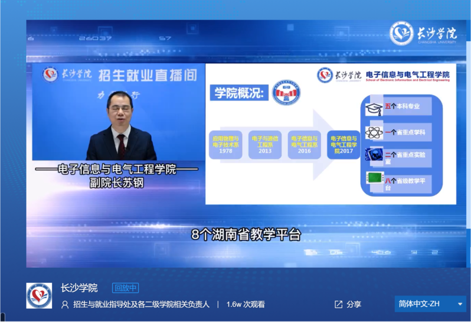Click the speaker's video feed
Image resolution: width=471 pixels, height=322 pixels.
tap(119, 112)
